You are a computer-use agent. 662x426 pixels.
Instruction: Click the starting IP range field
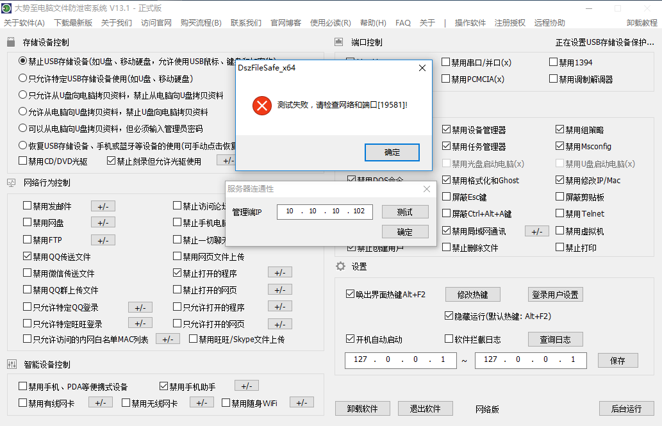click(401, 360)
